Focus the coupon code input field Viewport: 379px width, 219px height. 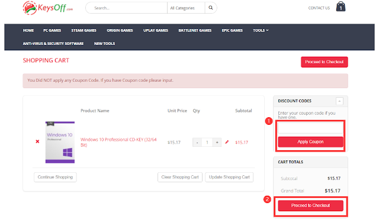(310, 128)
